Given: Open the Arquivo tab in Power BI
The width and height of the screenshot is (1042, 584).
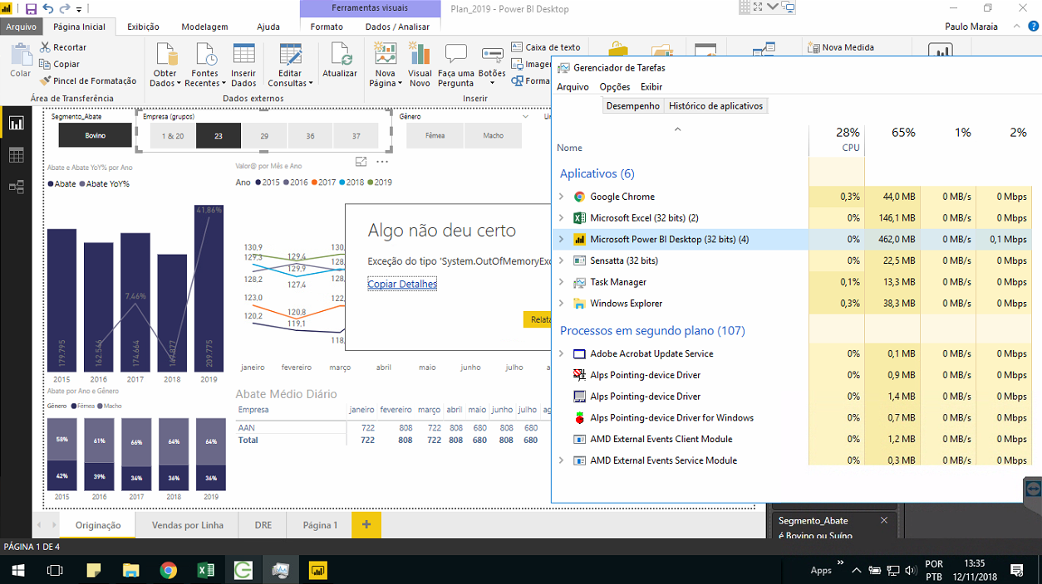Looking at the screenshot, I should [x=22, y=27].
